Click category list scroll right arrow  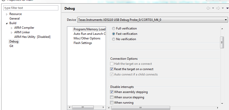(x=103, y=107)
